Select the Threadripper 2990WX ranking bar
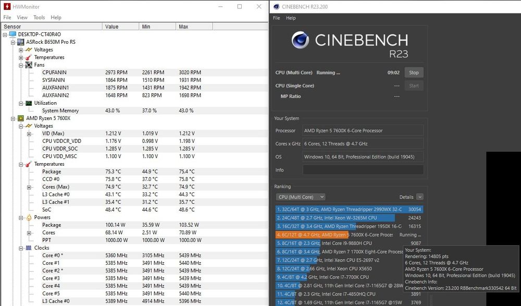 click(349, 210)
